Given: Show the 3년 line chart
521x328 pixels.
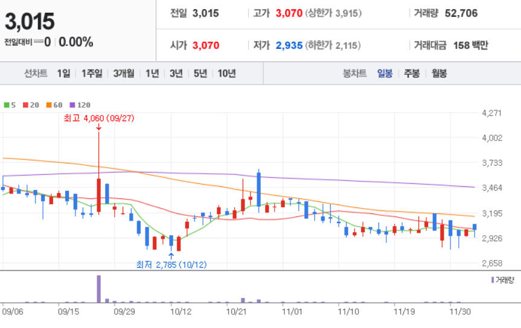Looking at the screenshot, I should [x=176, y=73].
